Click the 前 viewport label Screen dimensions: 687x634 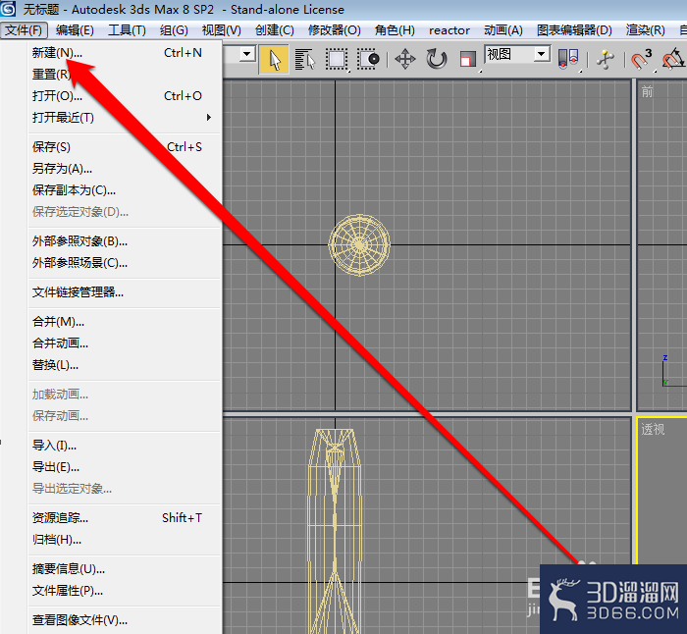pos(647,92)
